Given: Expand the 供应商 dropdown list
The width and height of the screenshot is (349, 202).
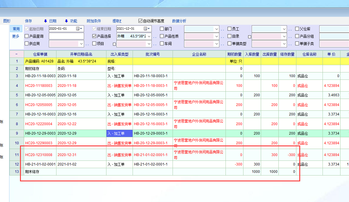Looking at the screenshot, I should [81, 44].
